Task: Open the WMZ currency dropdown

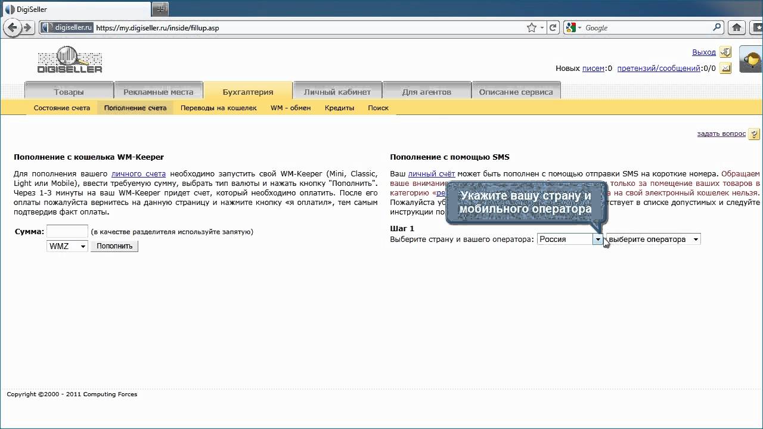Action: tap(67, 246)
